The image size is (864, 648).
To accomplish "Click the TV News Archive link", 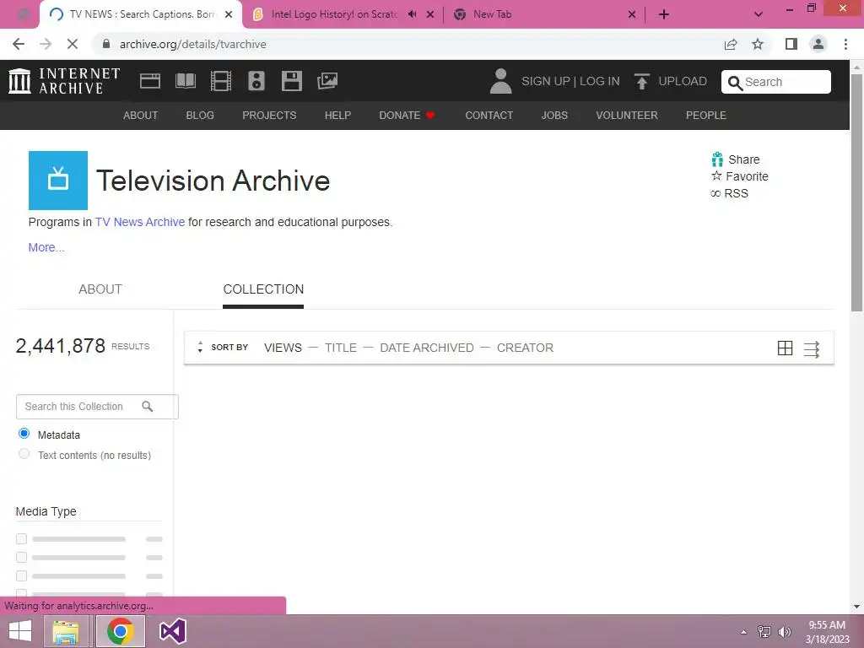I will point(140,222).
